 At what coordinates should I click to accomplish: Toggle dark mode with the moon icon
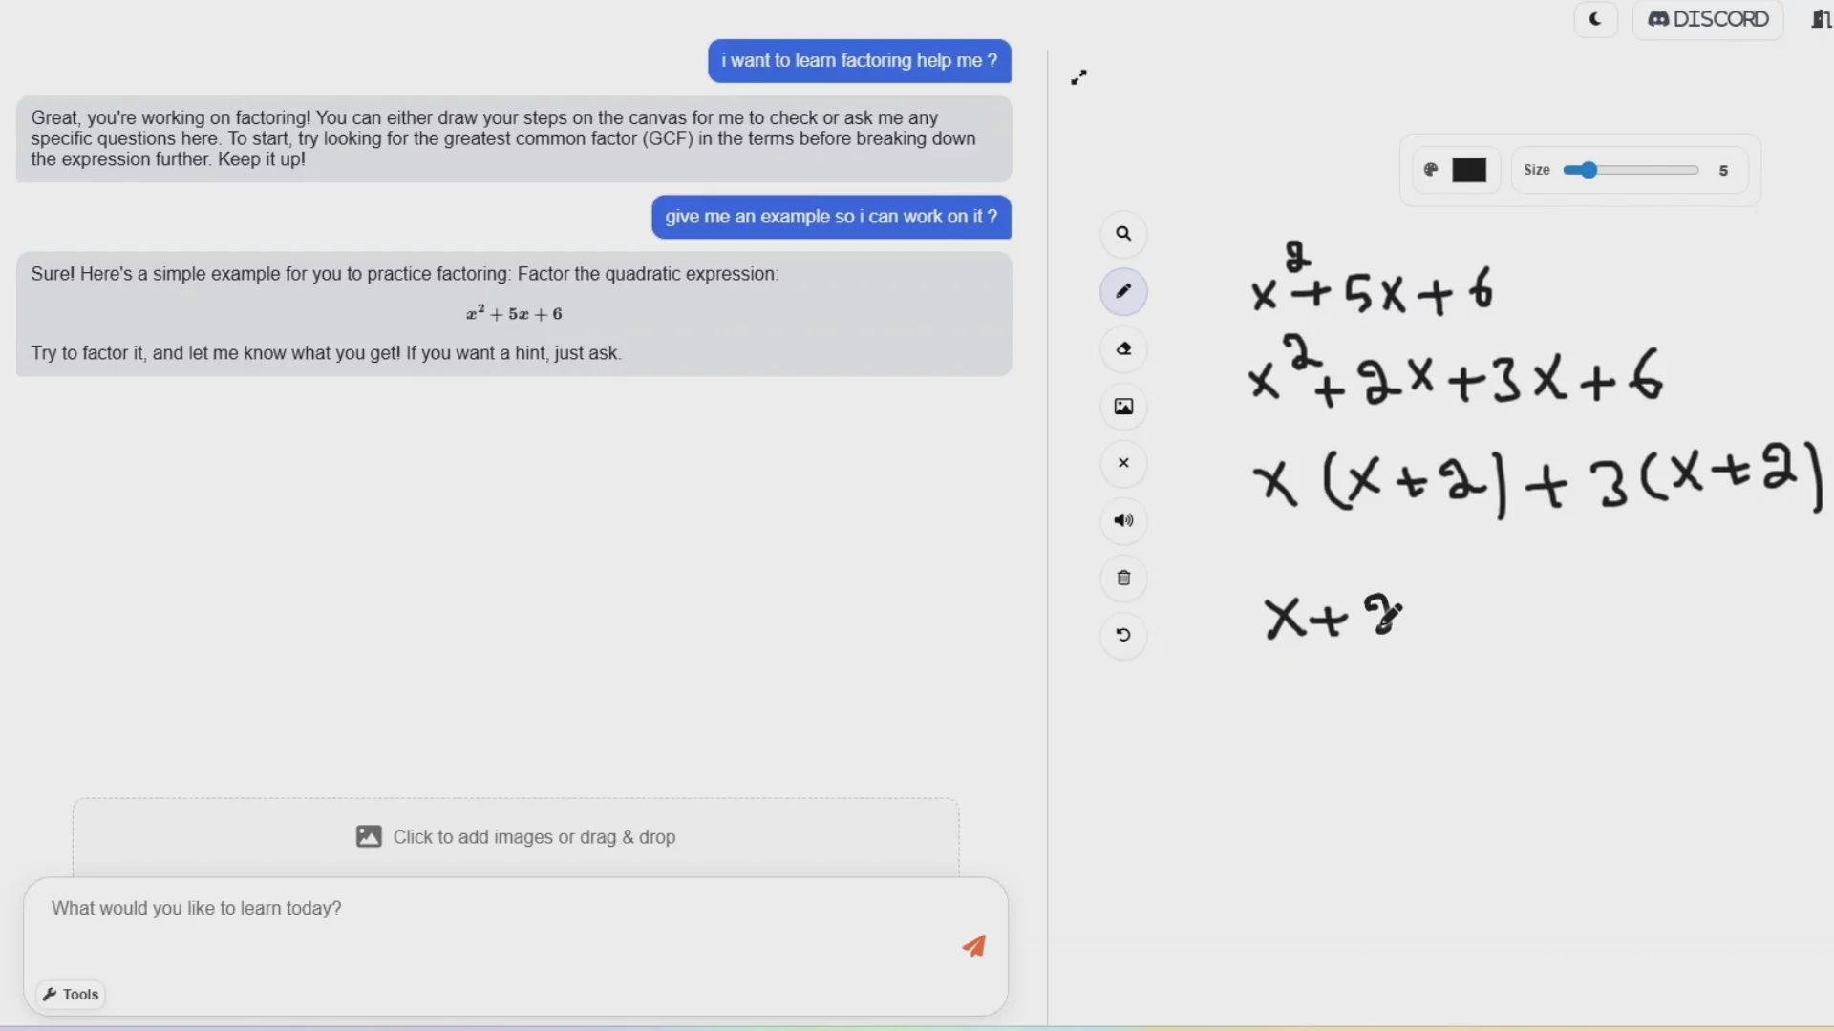click(x=1595, y=19)
